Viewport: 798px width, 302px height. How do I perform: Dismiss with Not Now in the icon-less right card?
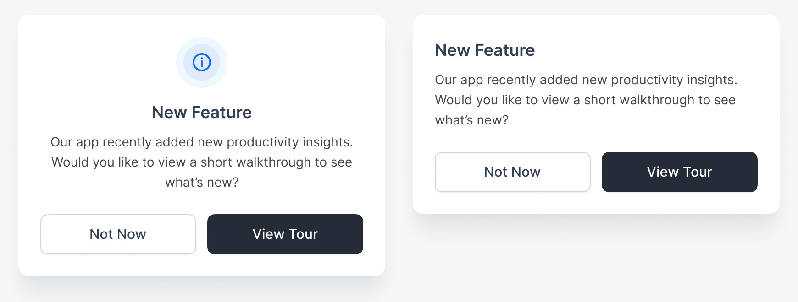pyautogui.click(x=512, y=172)
